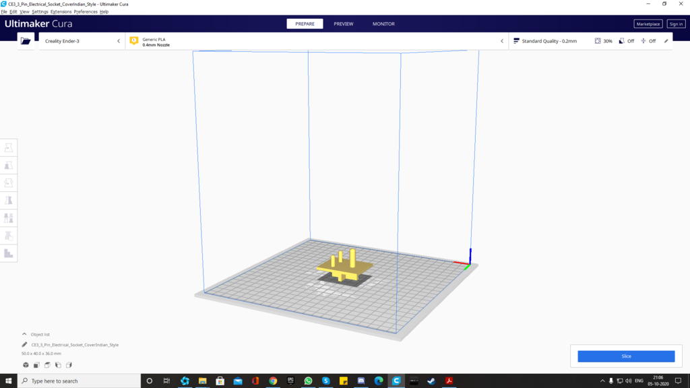
Task: Open the Extensions menu
Action: [61, 12]
